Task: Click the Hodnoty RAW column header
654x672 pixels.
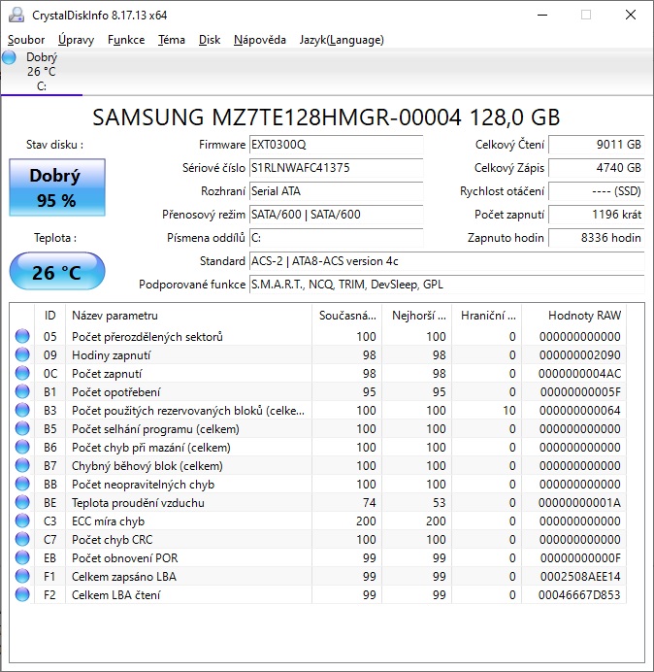Action: point(573,316)
